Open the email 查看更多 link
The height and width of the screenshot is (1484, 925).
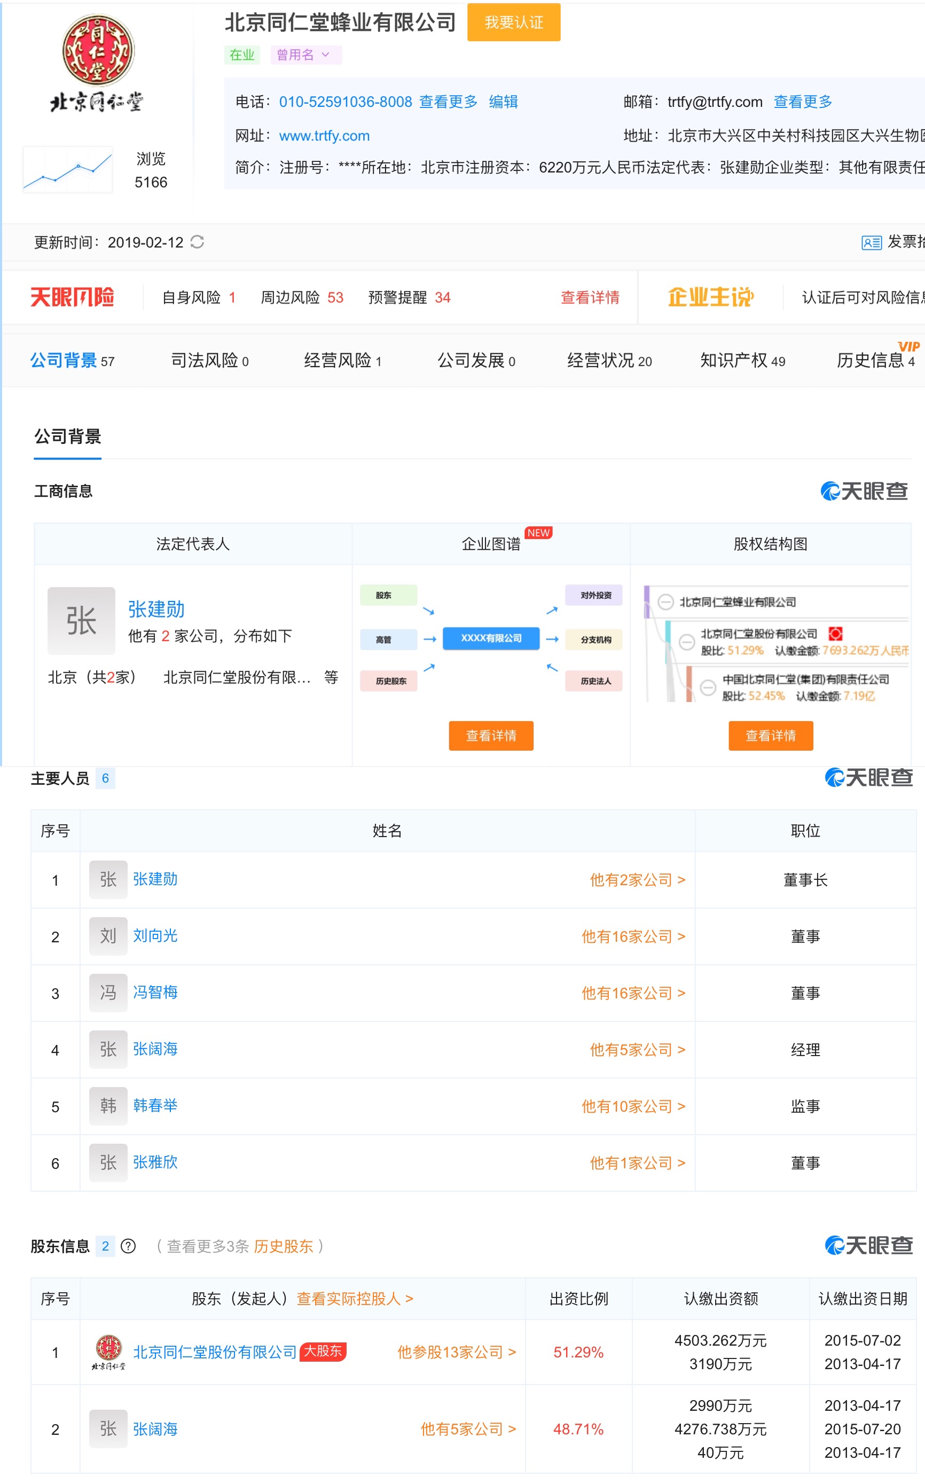(x=803, y=102)
